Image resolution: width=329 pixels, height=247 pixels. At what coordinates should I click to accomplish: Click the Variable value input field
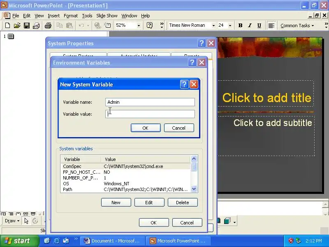click(x=150, y=114)
